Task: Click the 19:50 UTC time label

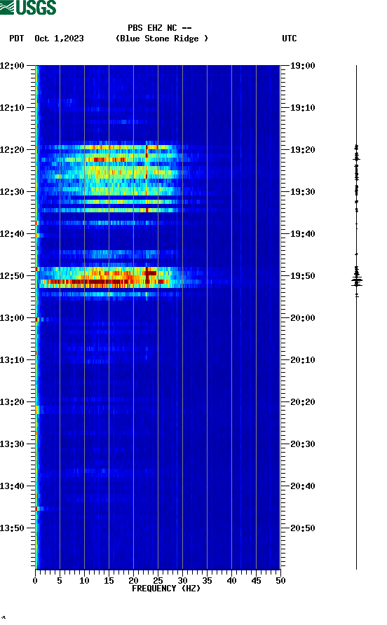Action: 302,276
